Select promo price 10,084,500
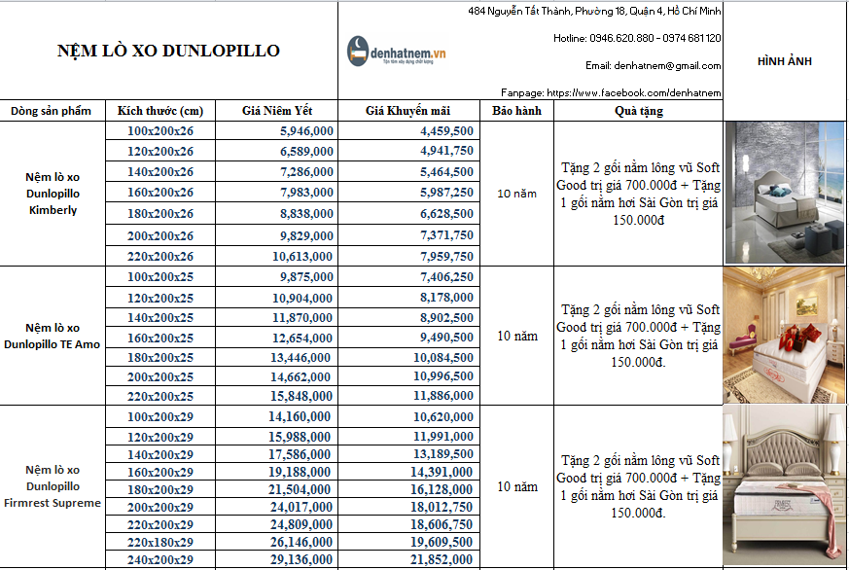The height and width of the screenshot is (570, 849). point(408,357)
